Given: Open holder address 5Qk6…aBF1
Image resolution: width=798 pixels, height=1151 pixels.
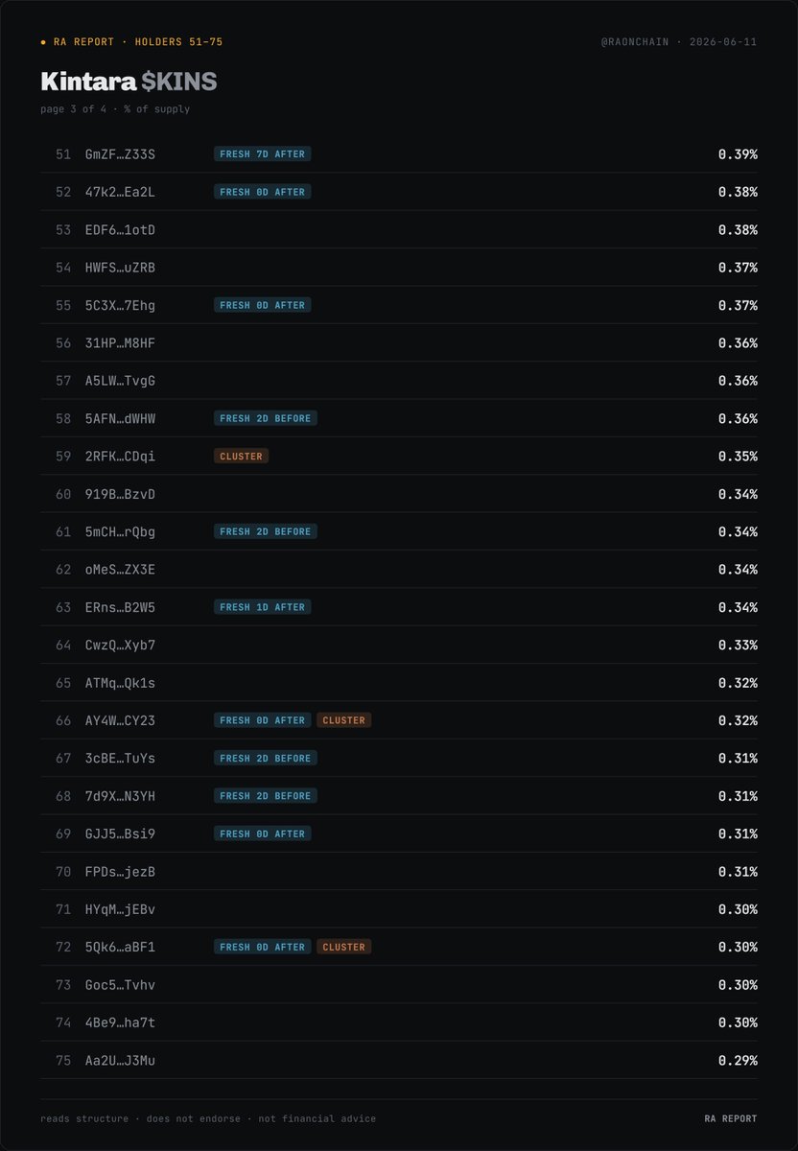Looking at the screenshot, I should click(x=120, y=947).
